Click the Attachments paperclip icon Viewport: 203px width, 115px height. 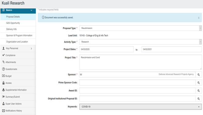pos(3,62)
